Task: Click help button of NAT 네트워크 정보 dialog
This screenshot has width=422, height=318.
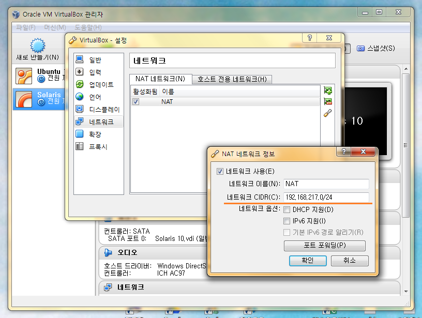Action: tap(344, 152)
